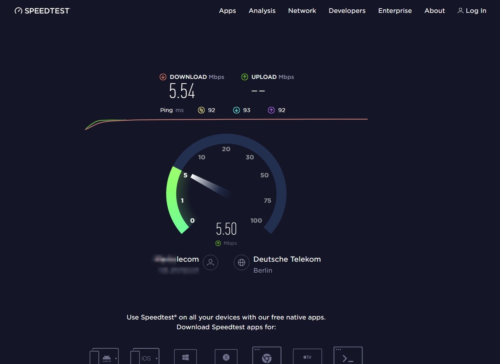This screenshot has height=364, width=500.
Task: Open the Developers menu item
Action: pos(347,11)
